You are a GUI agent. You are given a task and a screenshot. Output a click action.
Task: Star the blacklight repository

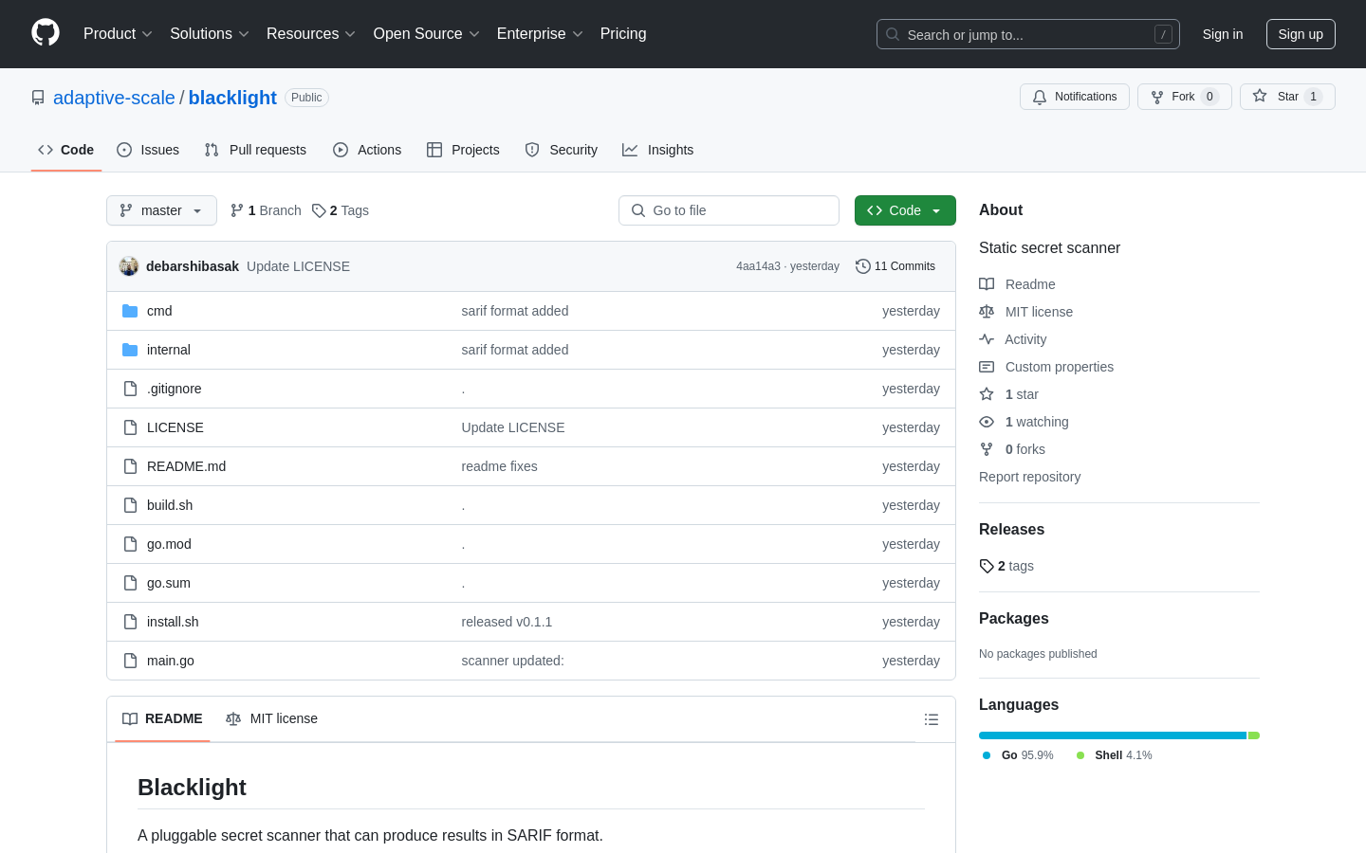tap(1287, 97)
